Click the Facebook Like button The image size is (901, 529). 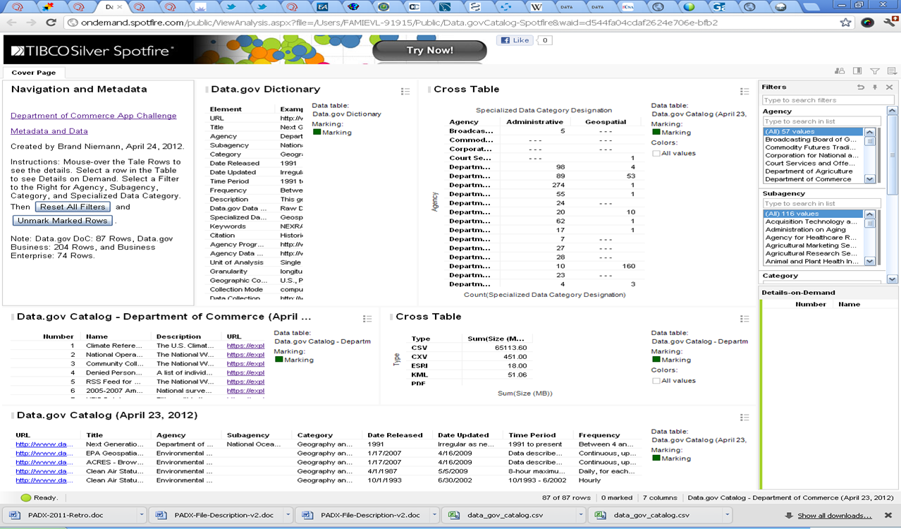click(x=515, y=40)
